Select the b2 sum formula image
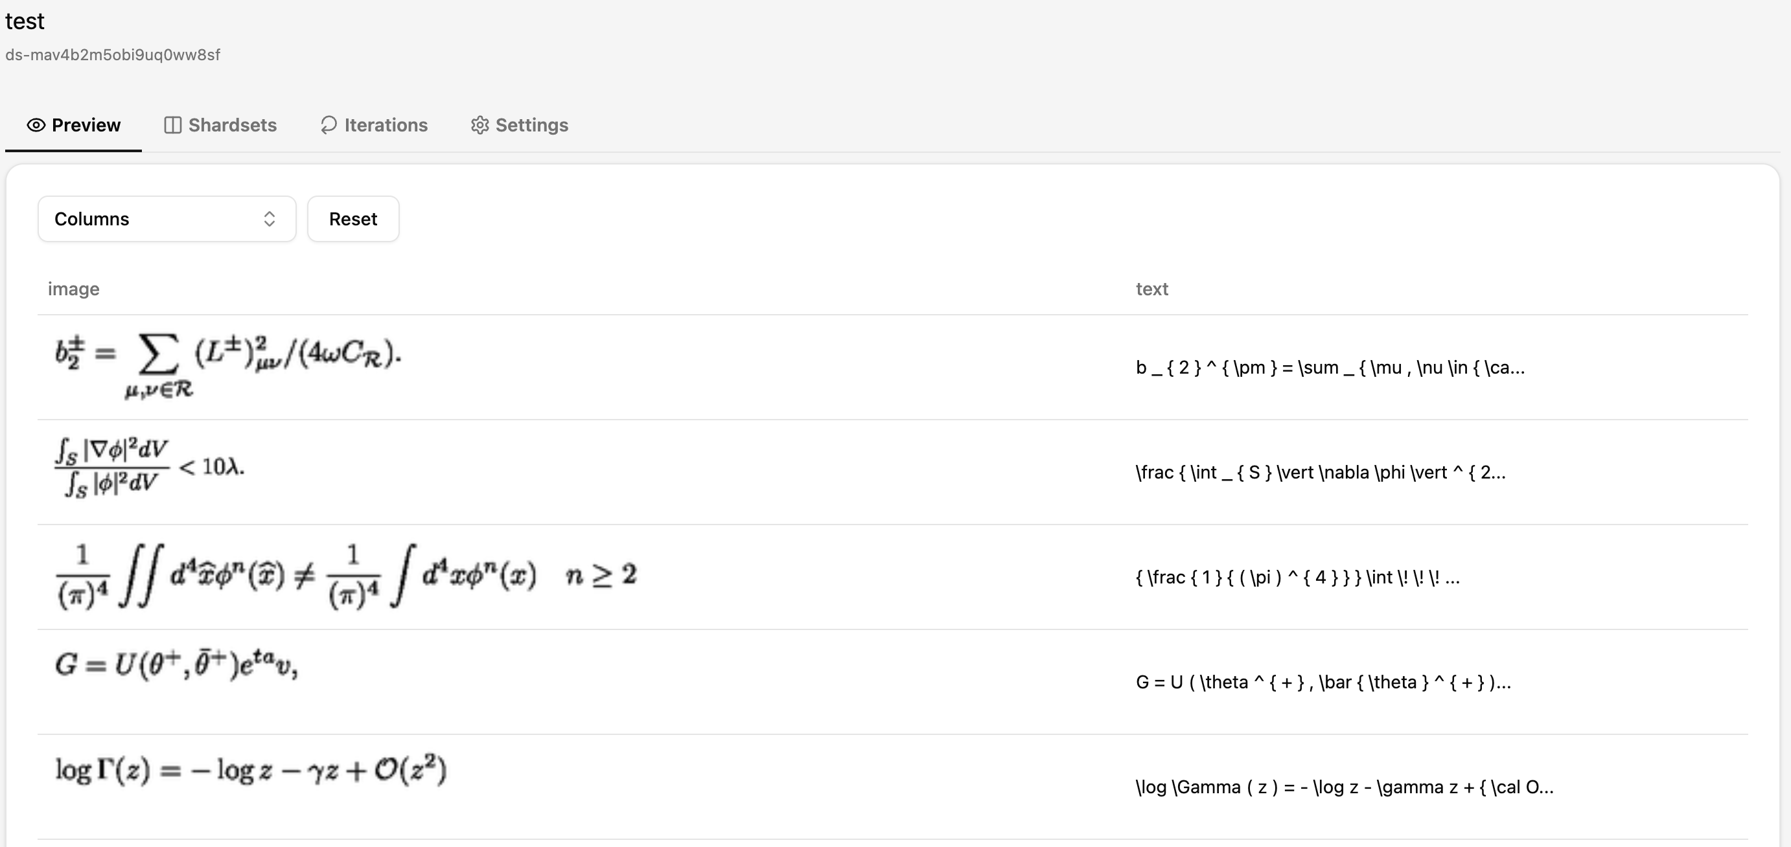This screenshot has height=847, width=1791. click(229, 366)
